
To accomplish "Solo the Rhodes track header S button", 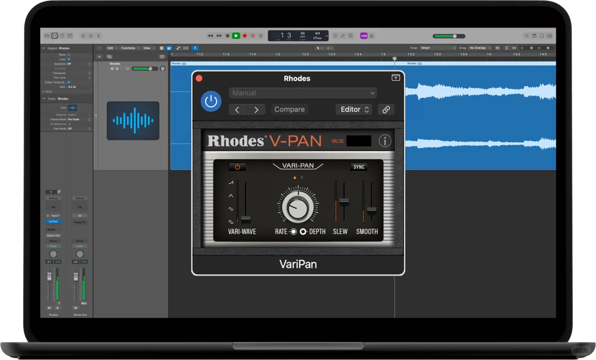I will point(116,69).
